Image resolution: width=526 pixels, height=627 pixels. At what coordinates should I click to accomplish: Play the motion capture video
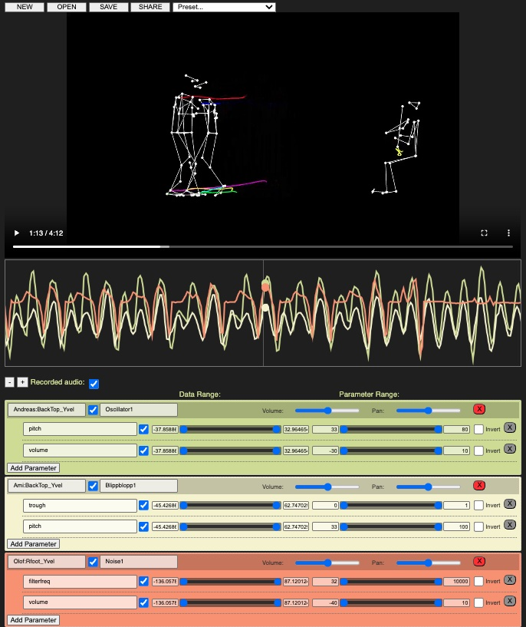[17, 233]
